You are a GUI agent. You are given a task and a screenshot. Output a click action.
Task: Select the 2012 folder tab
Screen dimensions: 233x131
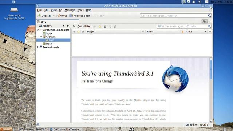tap(58, 22)
